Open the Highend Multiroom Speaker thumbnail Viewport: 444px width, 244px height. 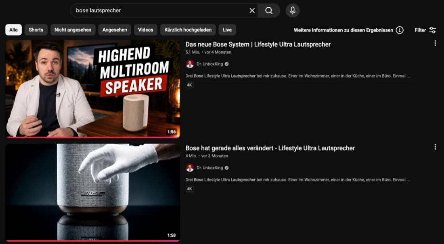[x=92, y=88]
